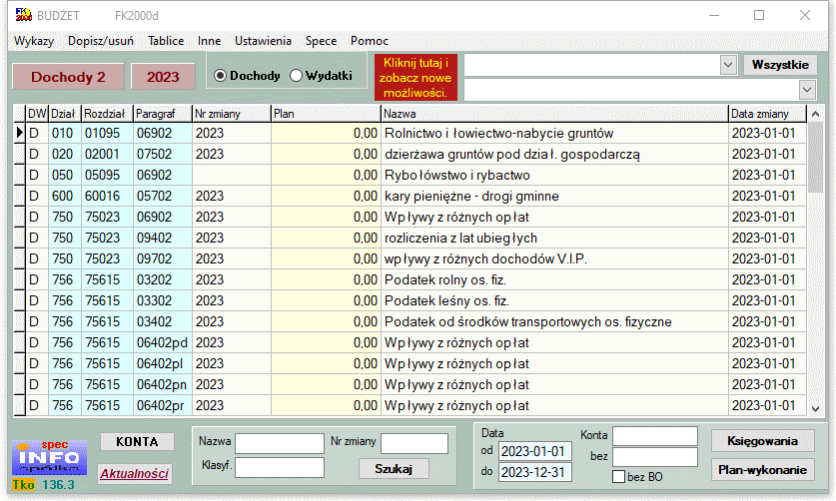The height and width of the screenshot is (501, 836).
Task: Focus the Nr zmiany search field
Action: (x=415, y=443)
